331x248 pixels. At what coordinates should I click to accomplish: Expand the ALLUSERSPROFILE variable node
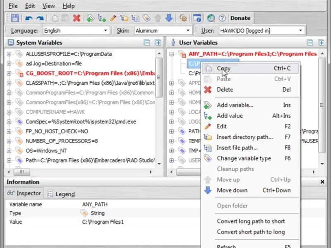pos(9,54)
